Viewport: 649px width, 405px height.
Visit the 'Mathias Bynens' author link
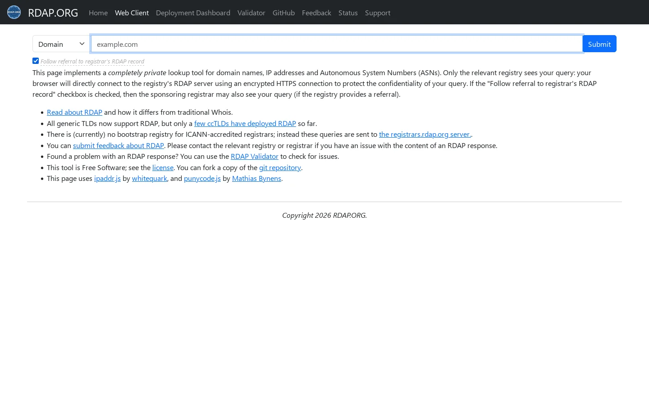256,178
